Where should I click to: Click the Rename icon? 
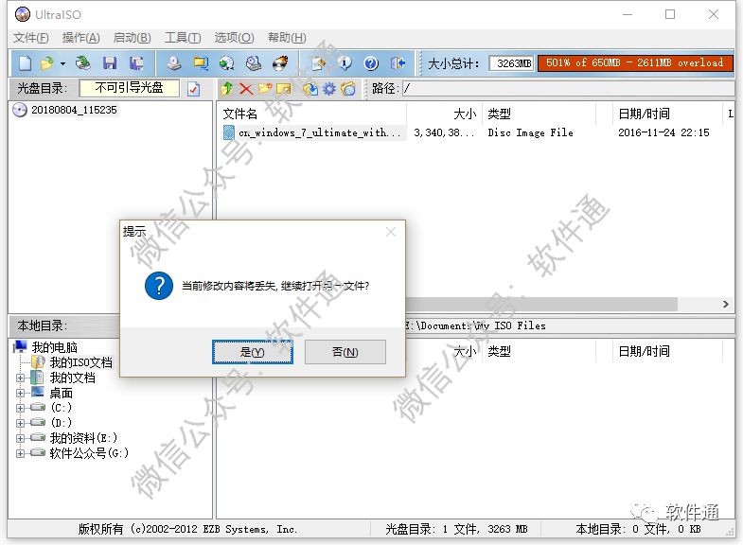[x=283, y=89]
